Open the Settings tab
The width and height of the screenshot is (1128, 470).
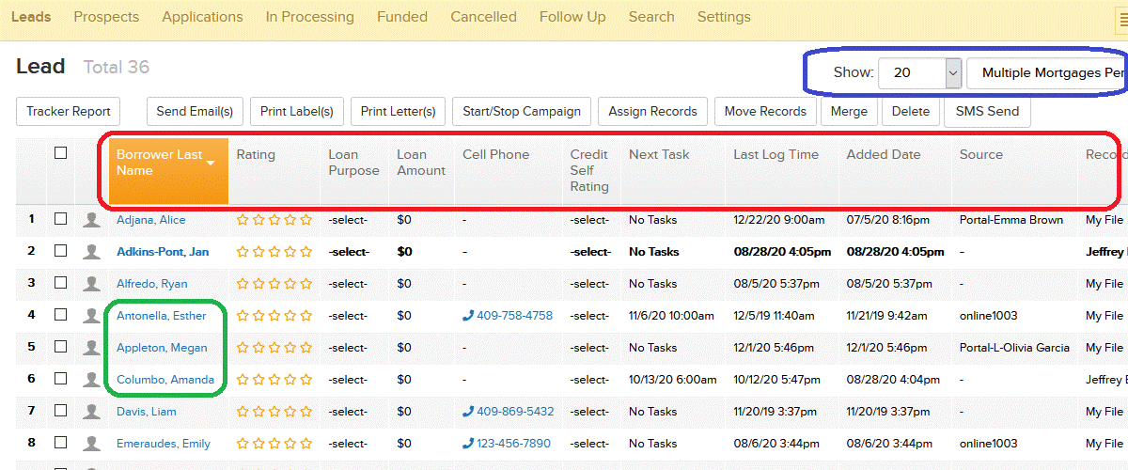pyautogui.click(x=724, y=17)
